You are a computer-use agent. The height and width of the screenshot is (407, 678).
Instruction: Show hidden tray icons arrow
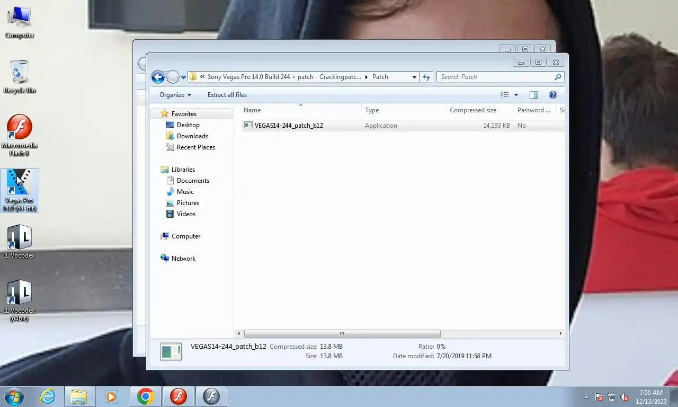click(586, 397)
